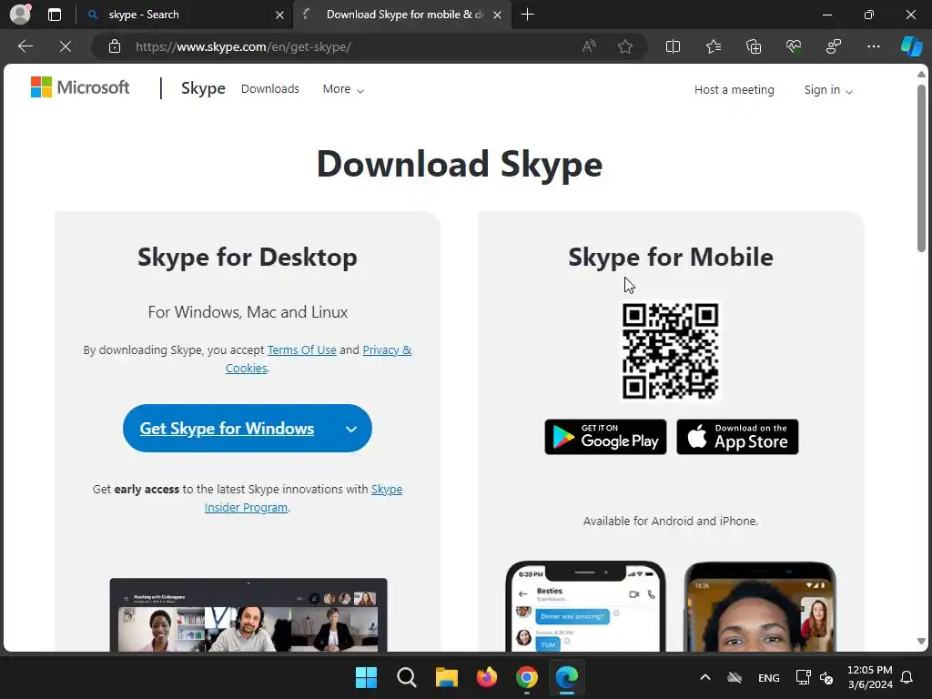932x699 pixels.
Task: Launch Copilot sidebar
Action: tap(912, 46)
